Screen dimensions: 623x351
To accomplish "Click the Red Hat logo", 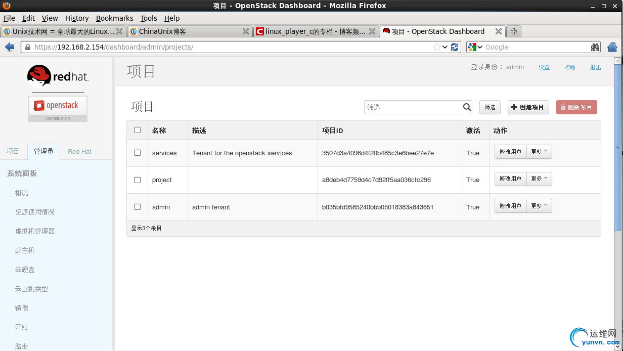I will (58, 76).
